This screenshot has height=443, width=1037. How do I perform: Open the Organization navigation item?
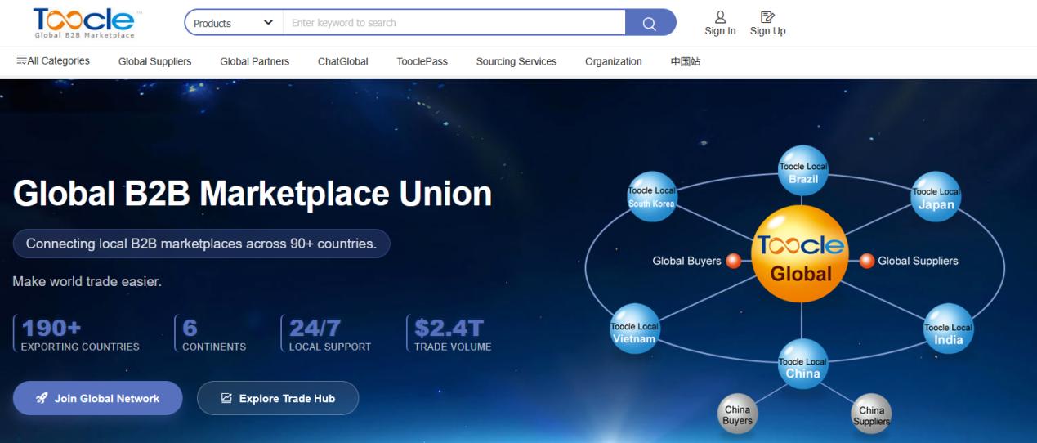pyautogui.click(x=613, y=61)
